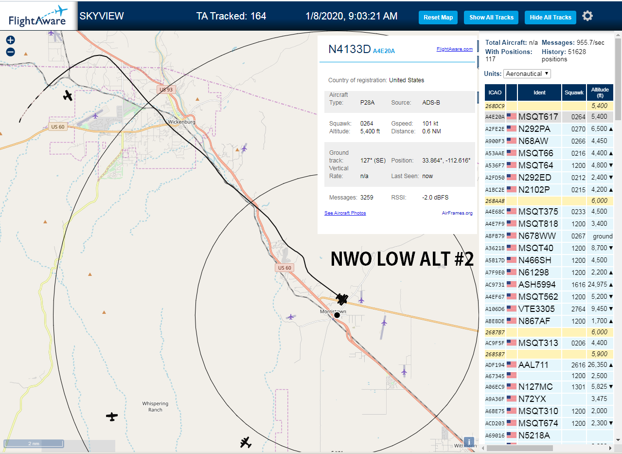Open the settings gear in the header
Viewport: 622px width, 454px height.
pyautogui.click(x=587, y=16)
